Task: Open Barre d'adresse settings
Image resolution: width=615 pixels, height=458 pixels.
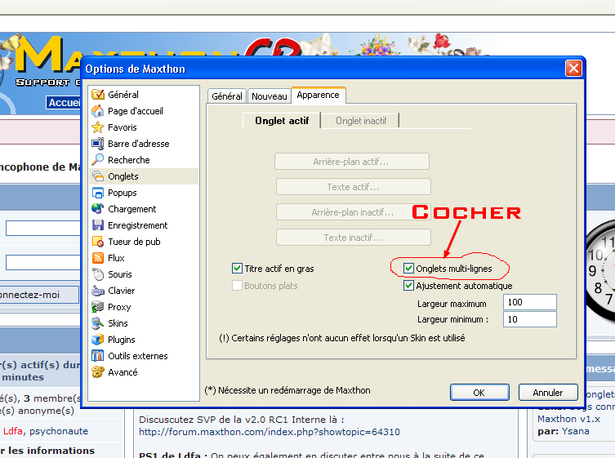Action: tap(139, 144)
